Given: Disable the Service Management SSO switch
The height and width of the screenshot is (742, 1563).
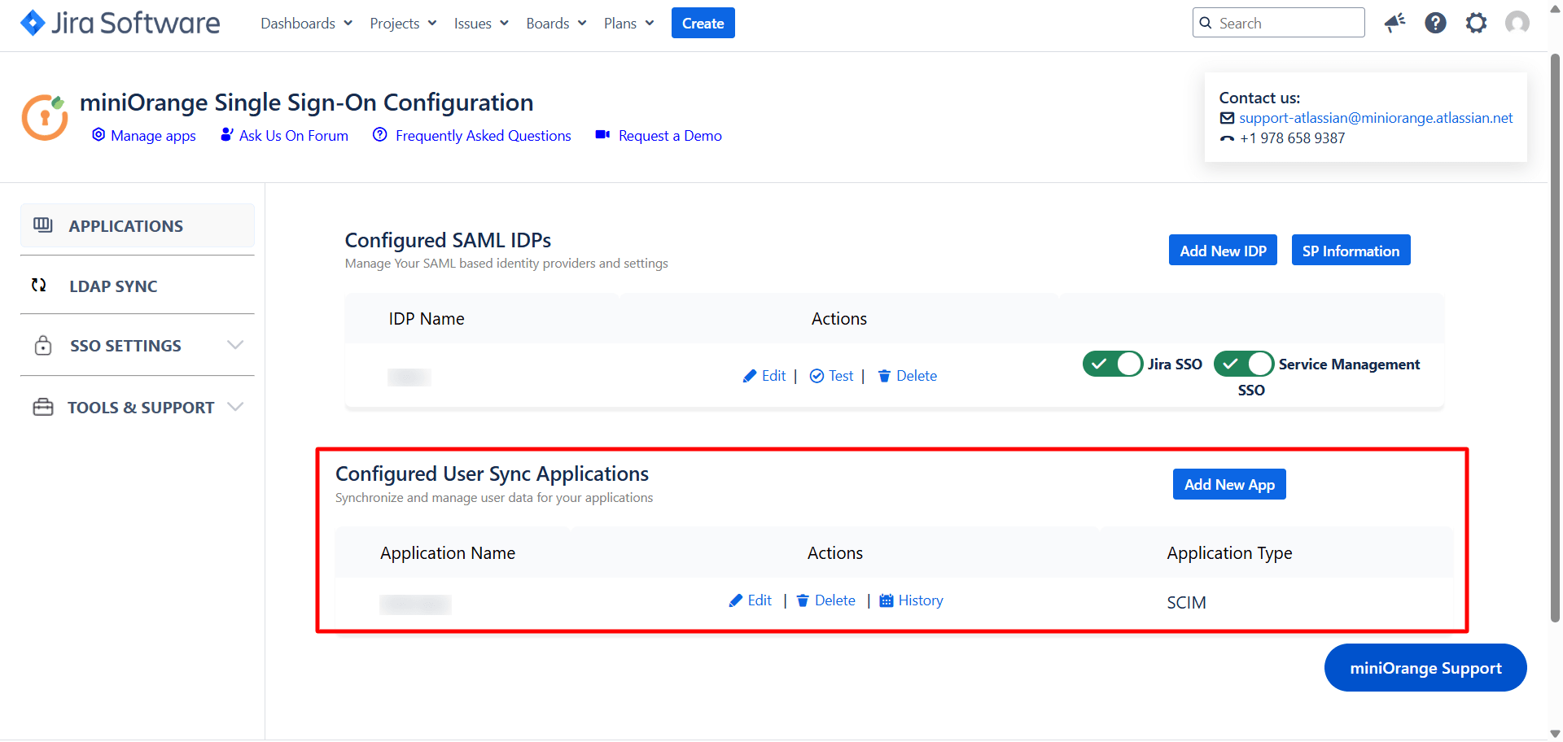Looking at the screenshot, I should [1243, 364].
